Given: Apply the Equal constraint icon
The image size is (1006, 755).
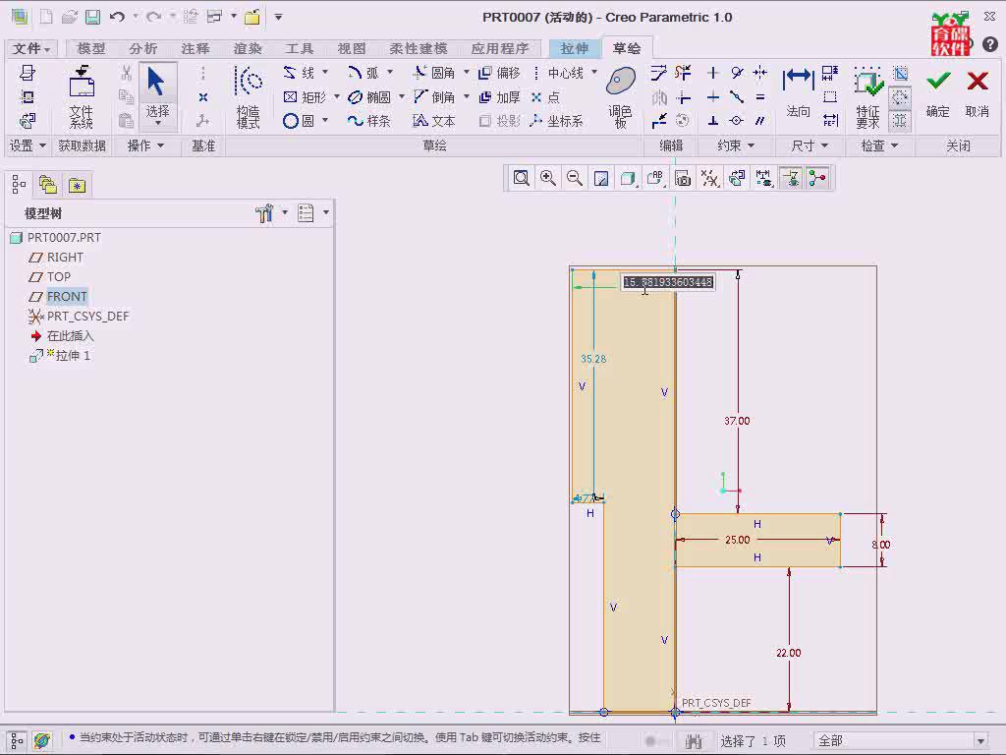Looking at the screenshot, I should (x=760, y=97).
